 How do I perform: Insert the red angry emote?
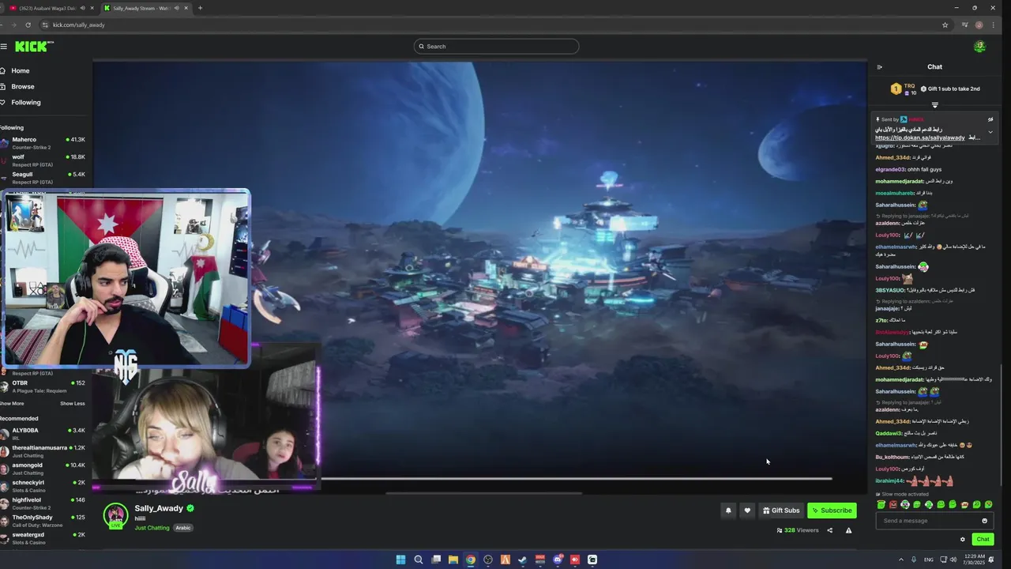(893, 504)
